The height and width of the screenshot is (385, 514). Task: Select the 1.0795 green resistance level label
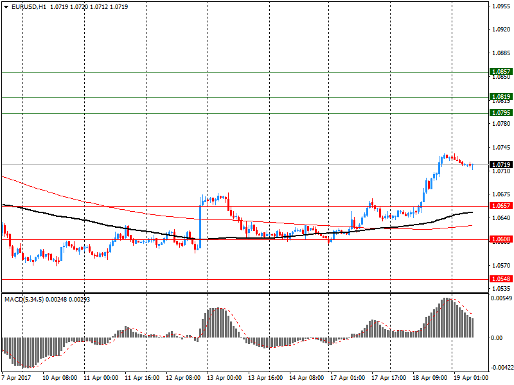tap(501, 113)
